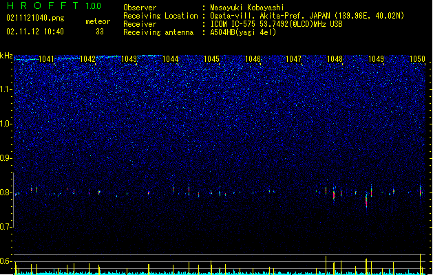Click the ICOM IC-575 53.7492 MHz USB text
The image size is (433, 275).
coord(276,24)
